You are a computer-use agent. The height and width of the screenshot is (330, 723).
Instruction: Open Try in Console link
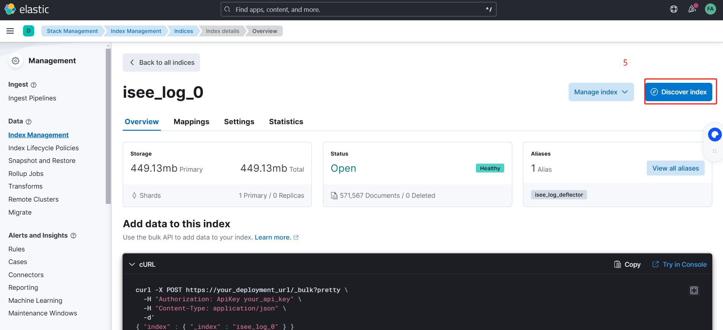click(679, 264)
